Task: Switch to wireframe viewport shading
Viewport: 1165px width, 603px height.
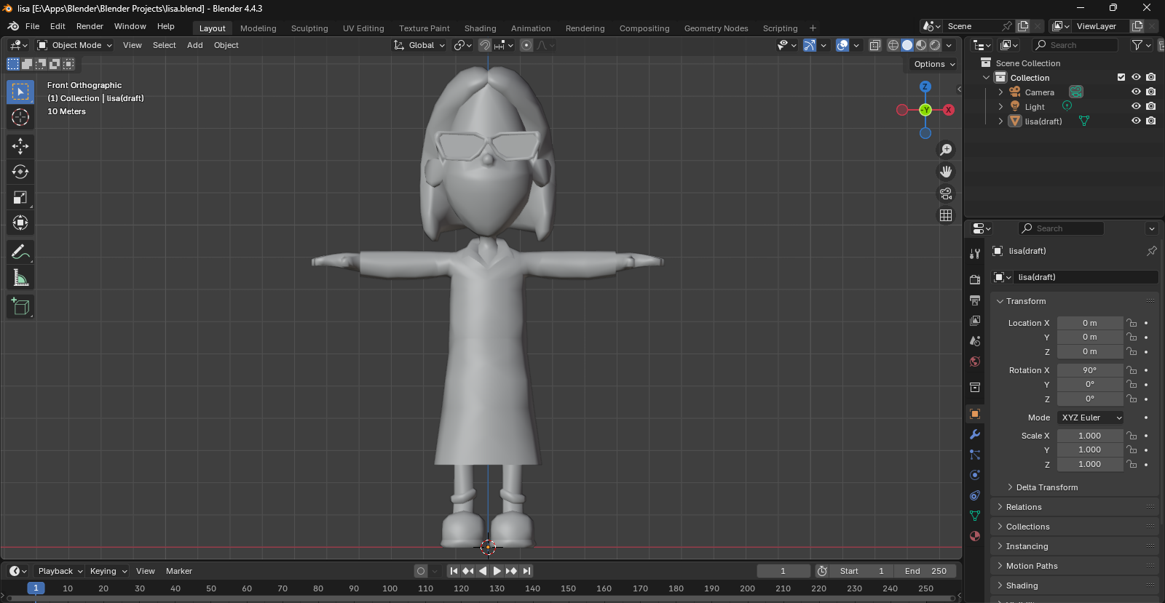Action: coord(893,45)
